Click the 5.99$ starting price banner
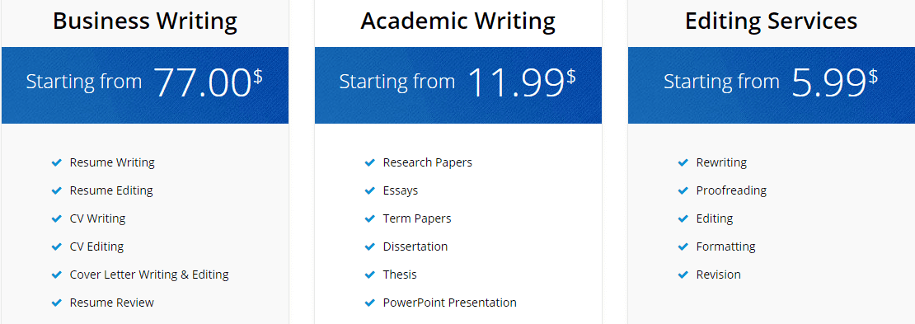The width and height of the screenshot is (915, 324). pos(772,85)
